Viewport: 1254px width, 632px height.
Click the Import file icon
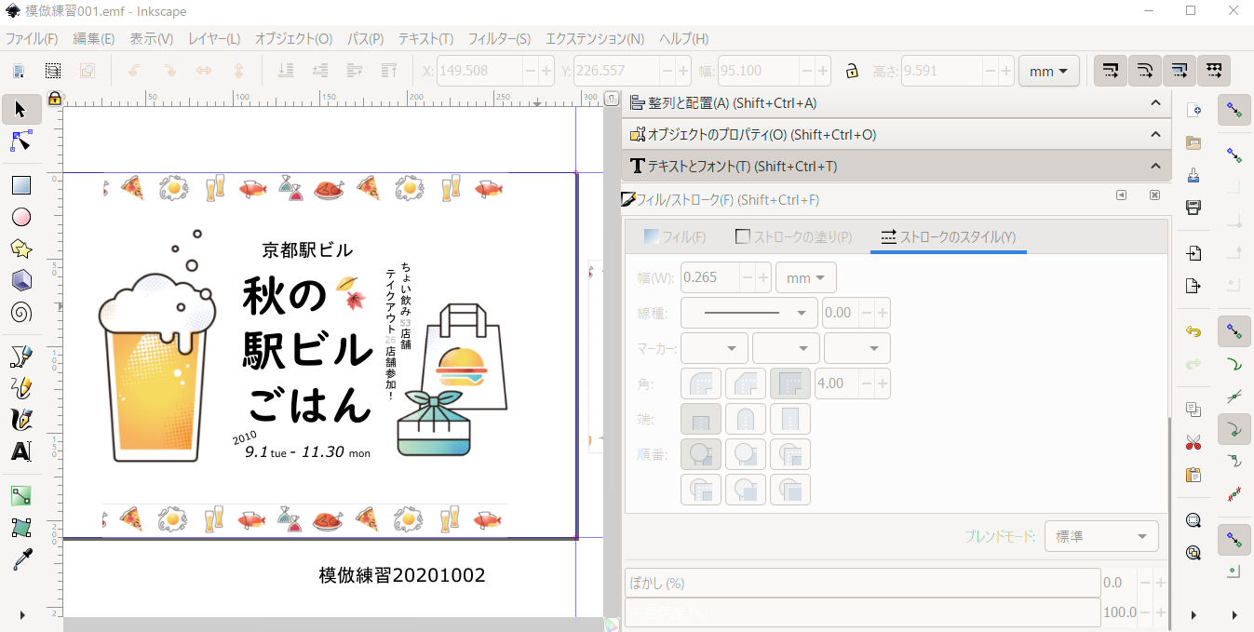coord(1193,253)
